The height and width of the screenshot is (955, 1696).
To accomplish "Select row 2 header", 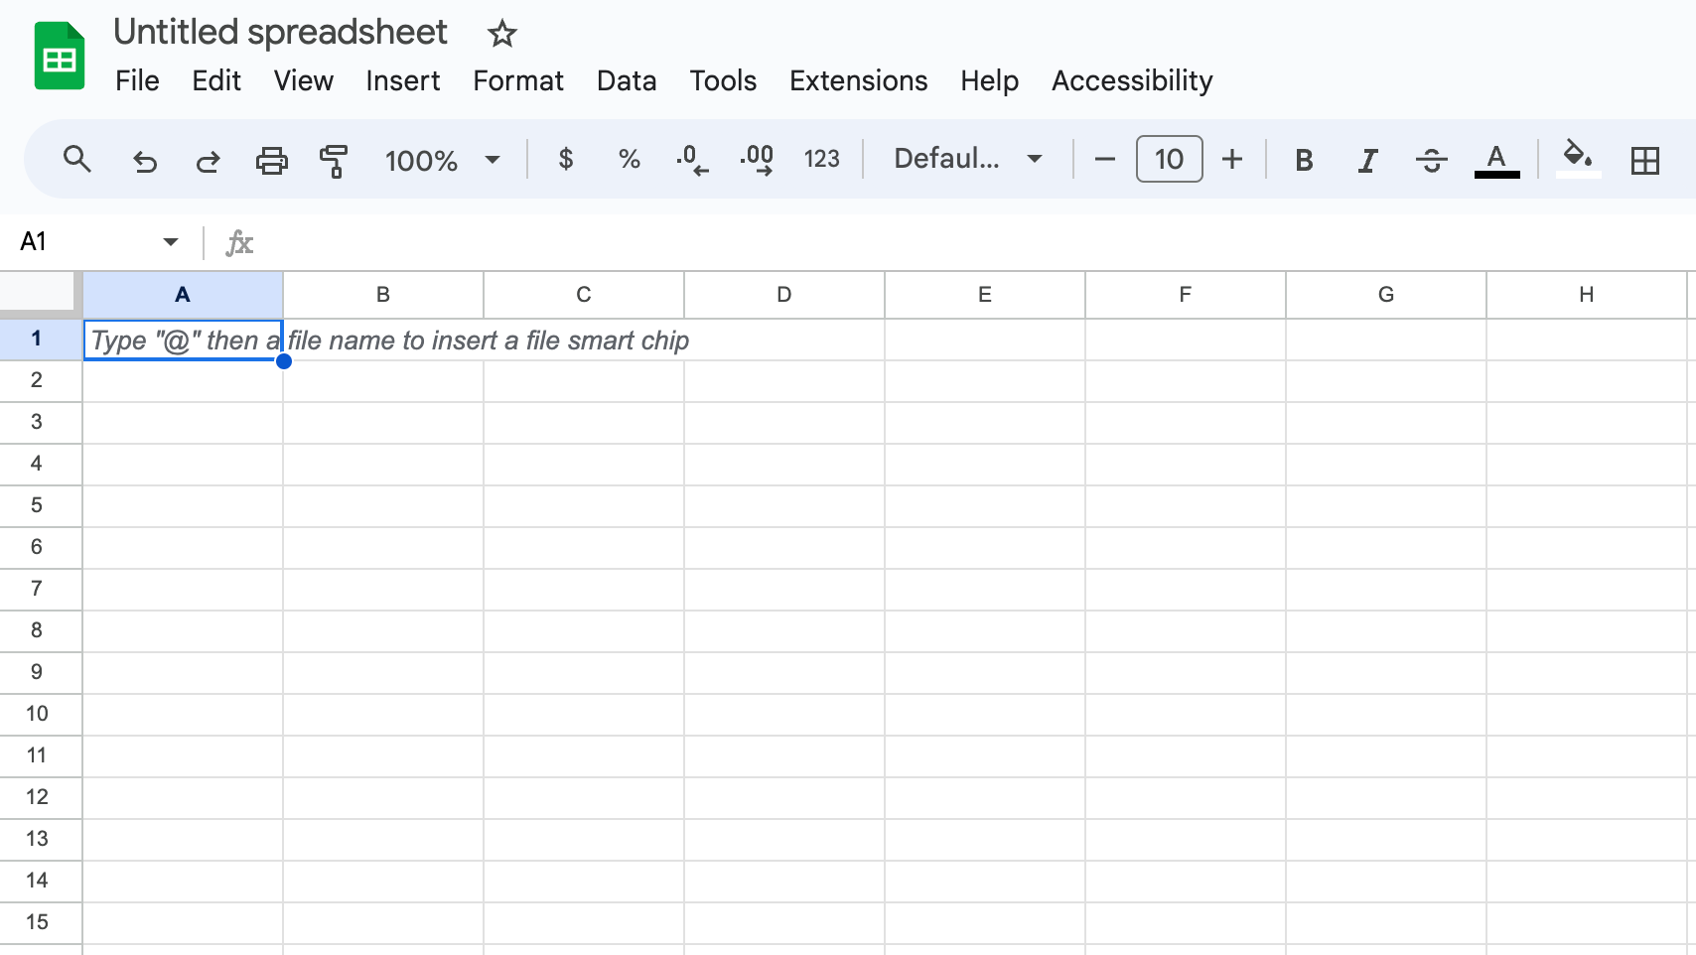I will [40, 381].
